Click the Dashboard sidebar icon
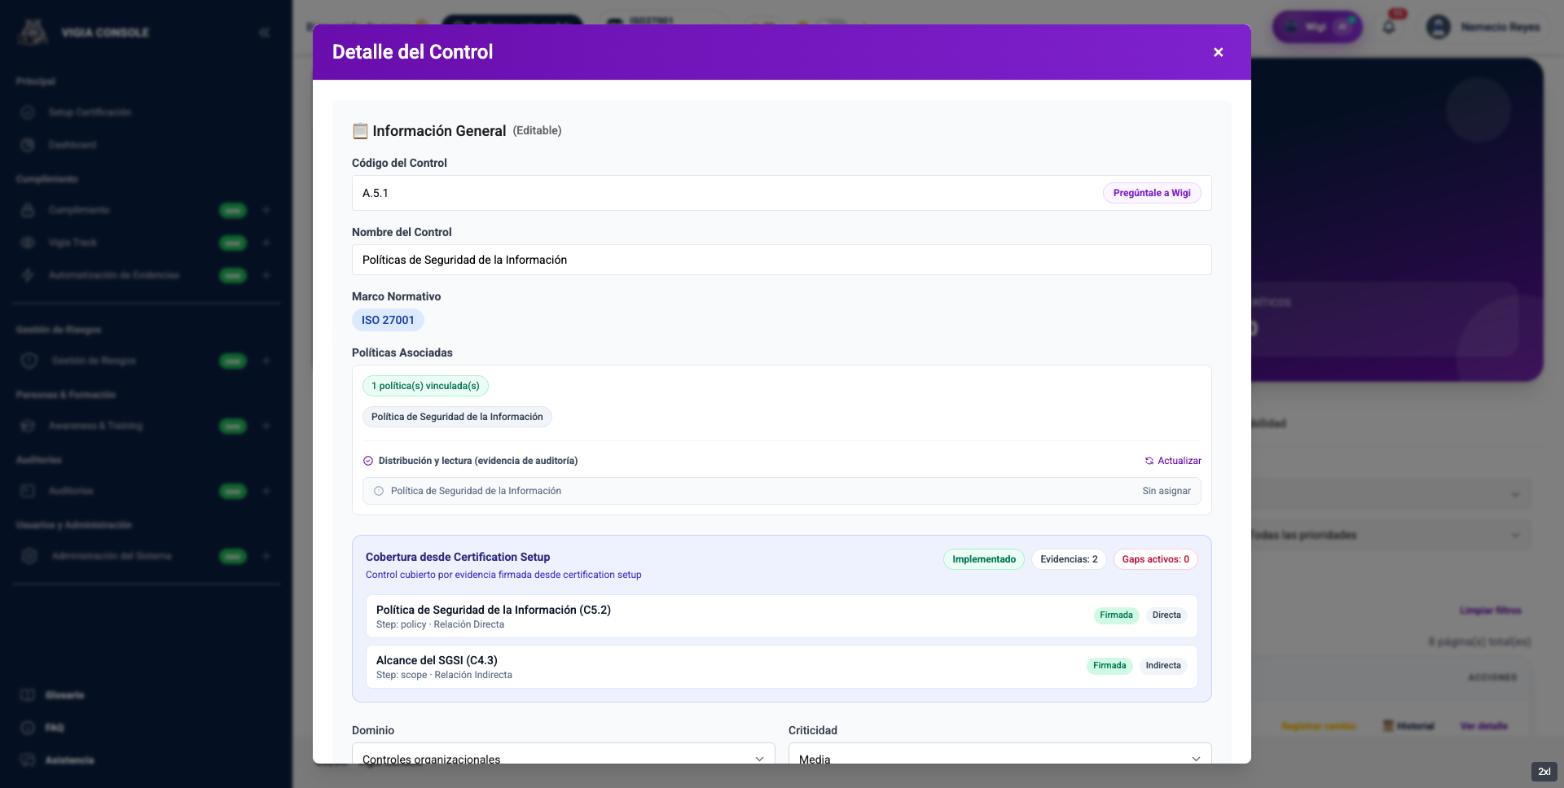Viewport: 1564px width, 788px height. click(x=28, y=145)
